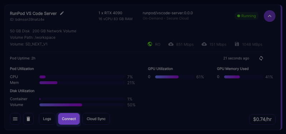Click the $0.74/hr price label

pyautogui.click(x=262, y=119)
